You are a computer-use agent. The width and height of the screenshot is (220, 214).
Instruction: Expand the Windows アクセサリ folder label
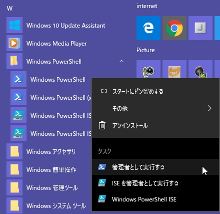pyautogui.click(x=51, y=152)
